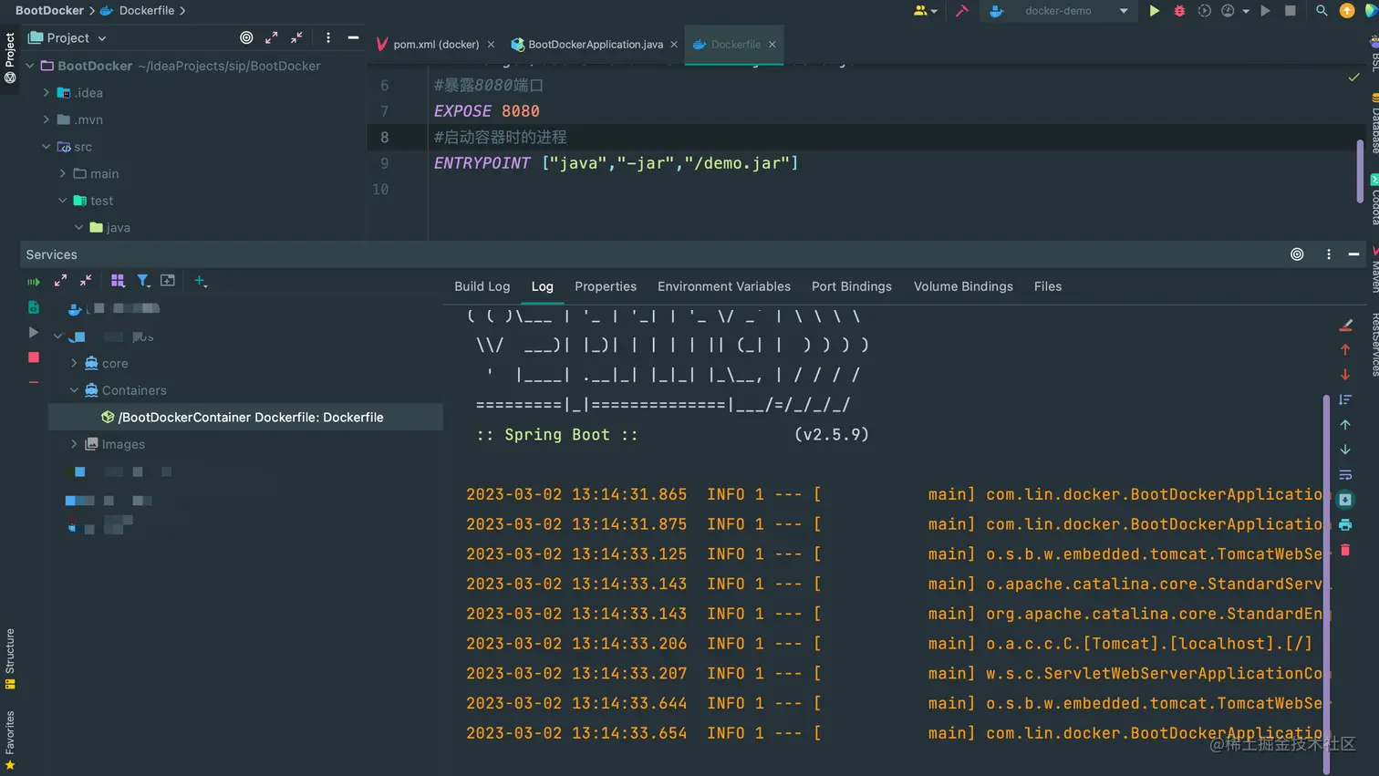Click the orange update arrow icon
Screen dimensions: 1379x776
click(1346, 11)
